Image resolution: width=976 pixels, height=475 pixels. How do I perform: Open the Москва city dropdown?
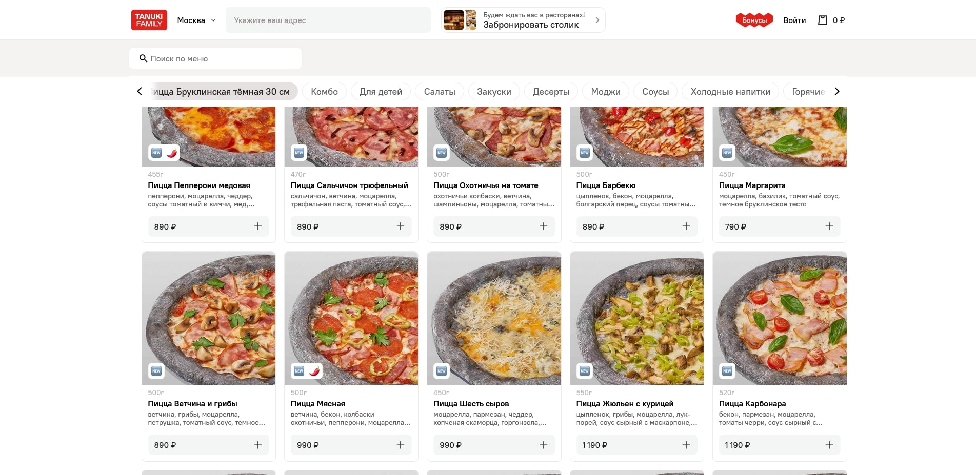(x=196, y=20)
